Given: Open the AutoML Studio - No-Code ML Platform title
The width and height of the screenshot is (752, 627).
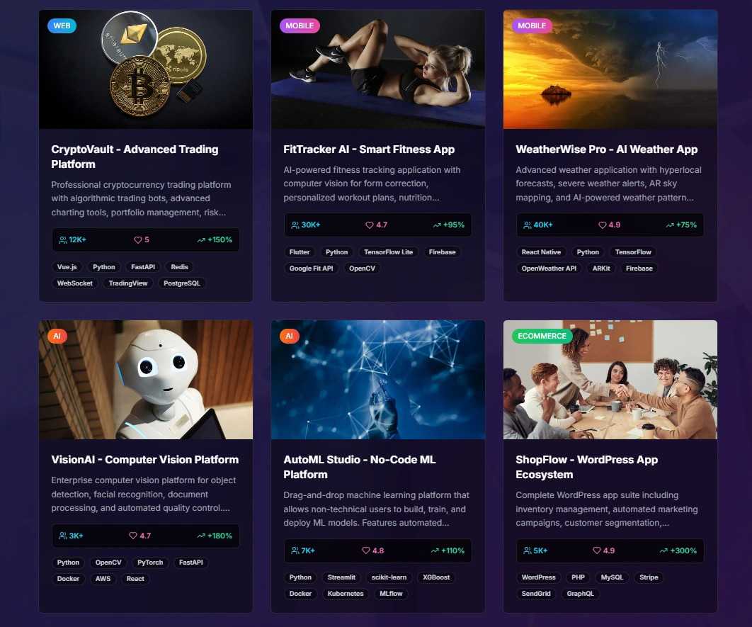Looking at the screenshot, I should [x=359, y=467].
